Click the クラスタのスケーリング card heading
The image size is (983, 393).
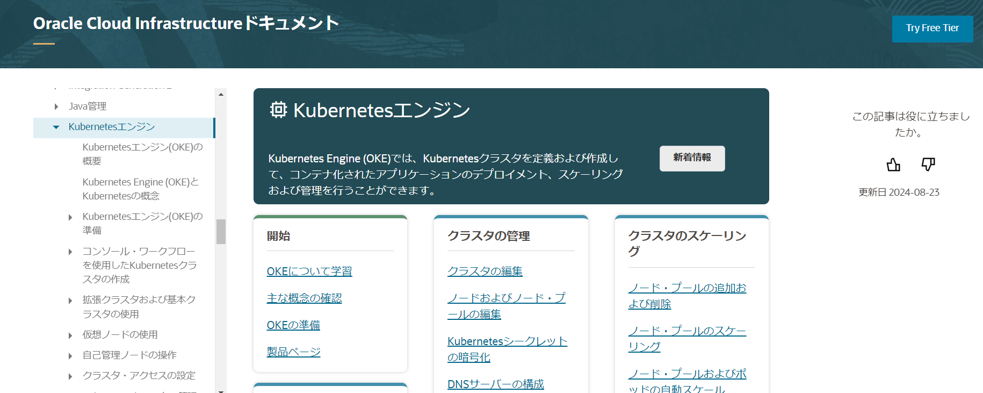click(x=688, y=244)
